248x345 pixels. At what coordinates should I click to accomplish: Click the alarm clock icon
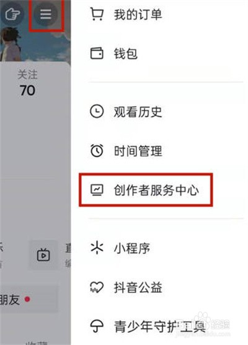click(97, 151)
